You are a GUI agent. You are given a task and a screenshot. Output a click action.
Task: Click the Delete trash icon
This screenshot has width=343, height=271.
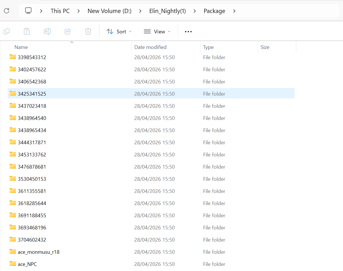[x=88, y=31]
